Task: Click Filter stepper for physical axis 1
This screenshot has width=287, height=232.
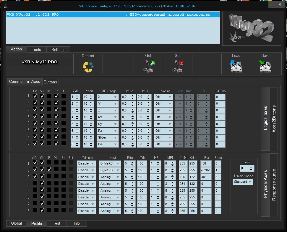Action: (x=132, y=163)
